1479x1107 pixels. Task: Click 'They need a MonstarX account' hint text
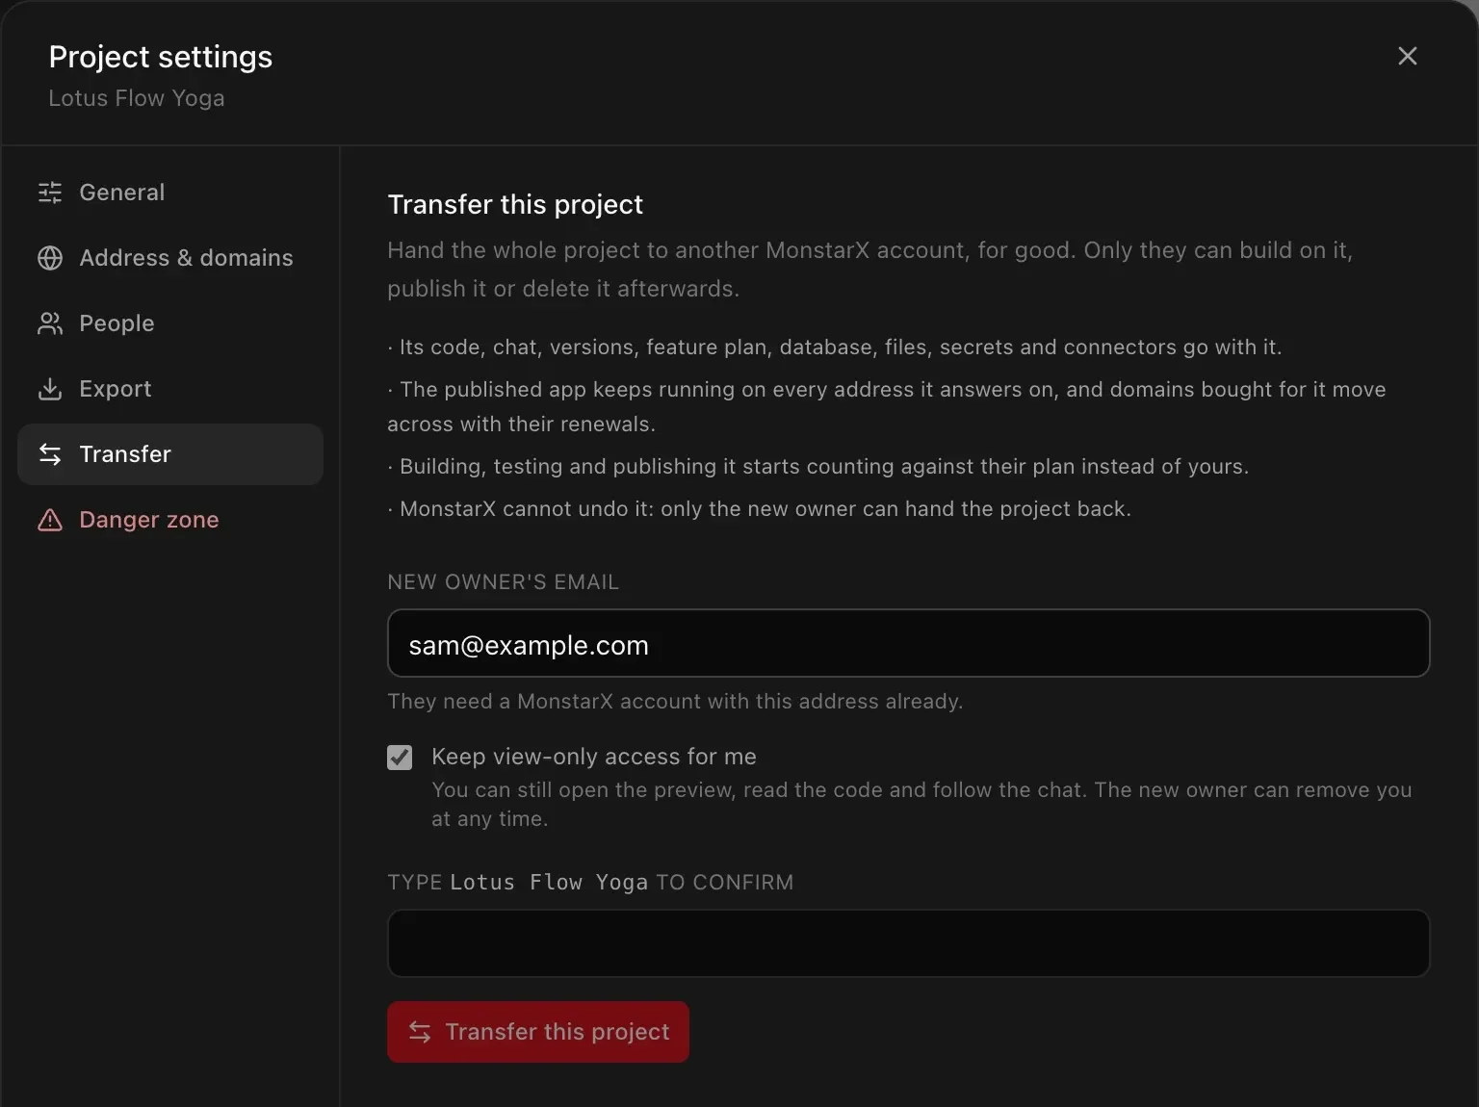click(675, 702)
